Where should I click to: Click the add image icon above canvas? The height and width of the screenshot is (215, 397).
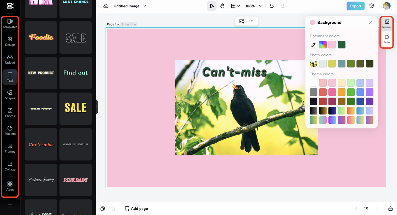pos(242,21)
